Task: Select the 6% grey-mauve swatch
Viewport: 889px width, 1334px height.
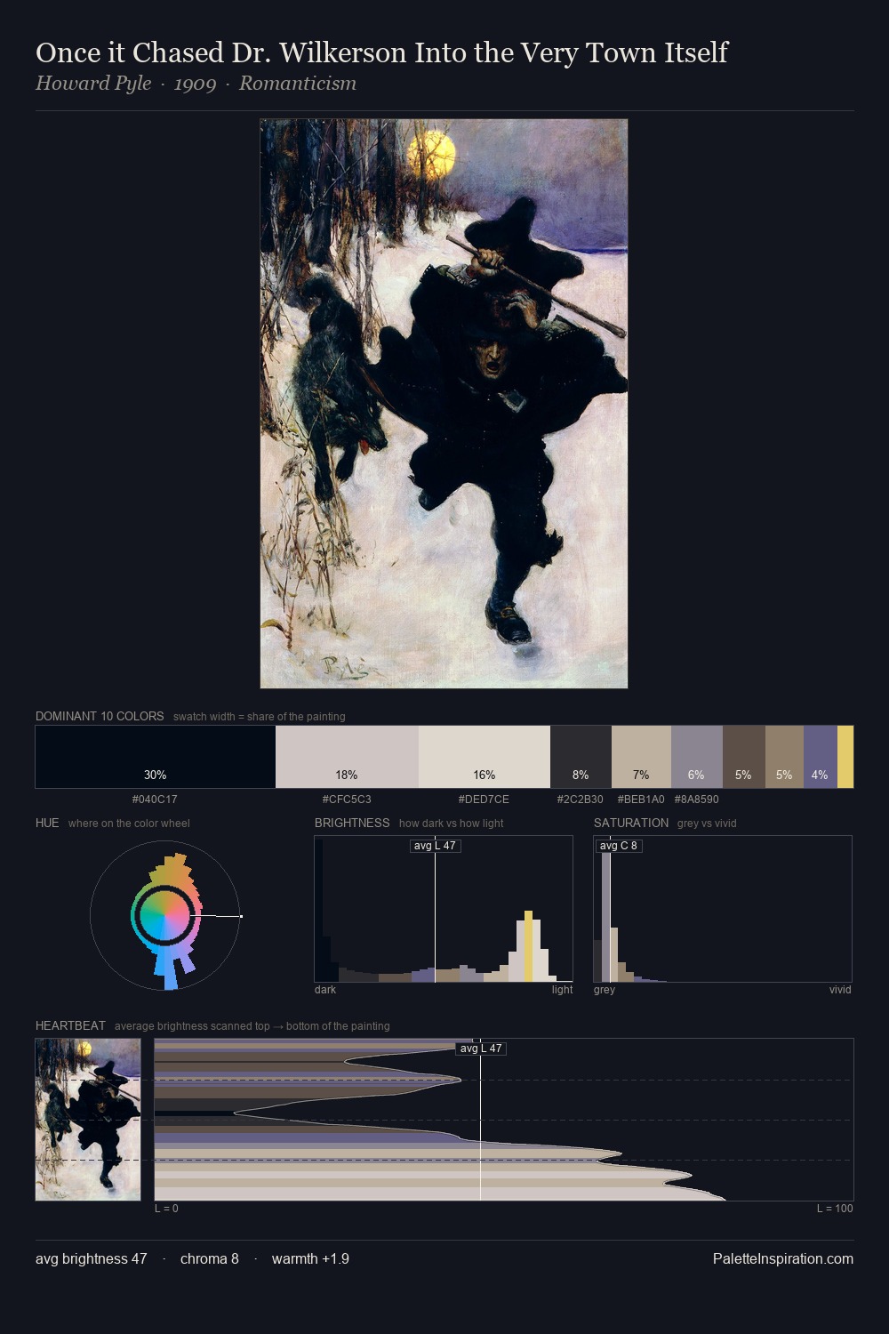Action: (x=697, y=757)
